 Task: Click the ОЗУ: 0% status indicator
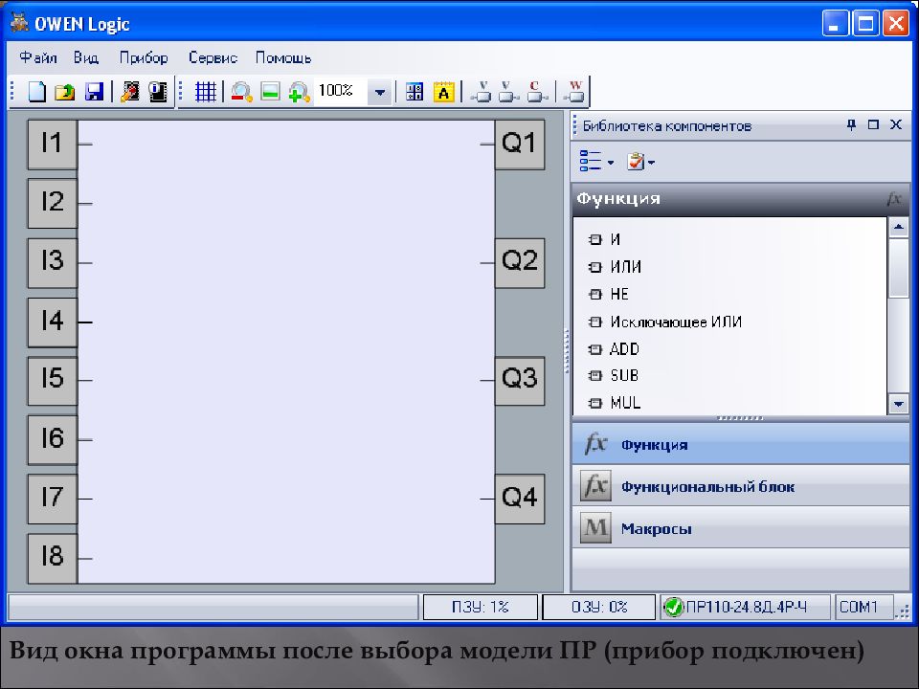[x=599, y=607]
